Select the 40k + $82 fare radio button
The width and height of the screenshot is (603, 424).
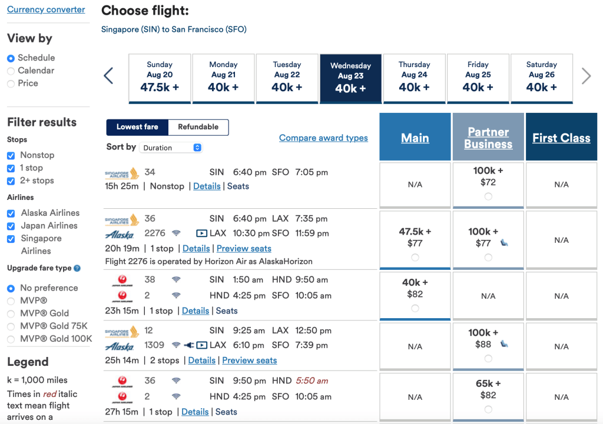coord(415,307)
